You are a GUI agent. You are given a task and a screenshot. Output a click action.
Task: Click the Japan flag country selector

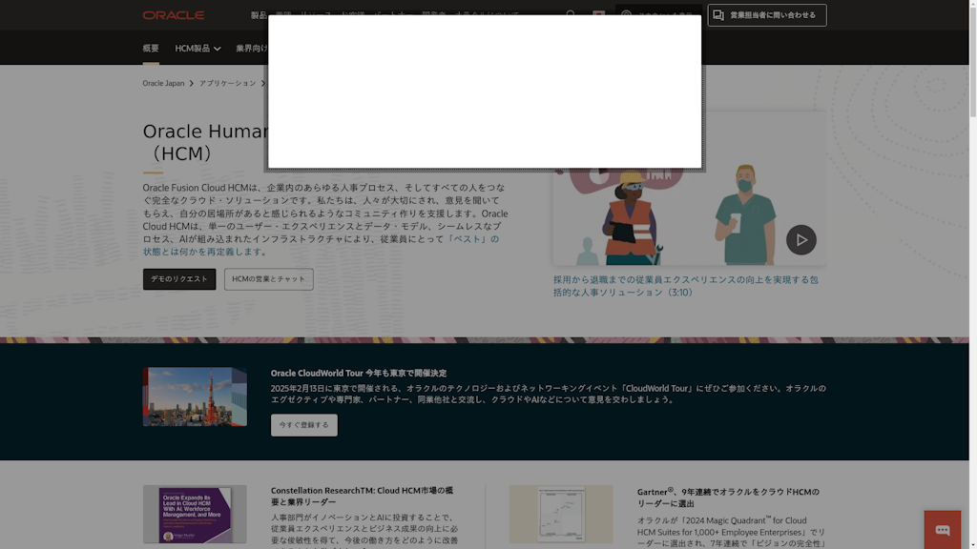point(598,15)
